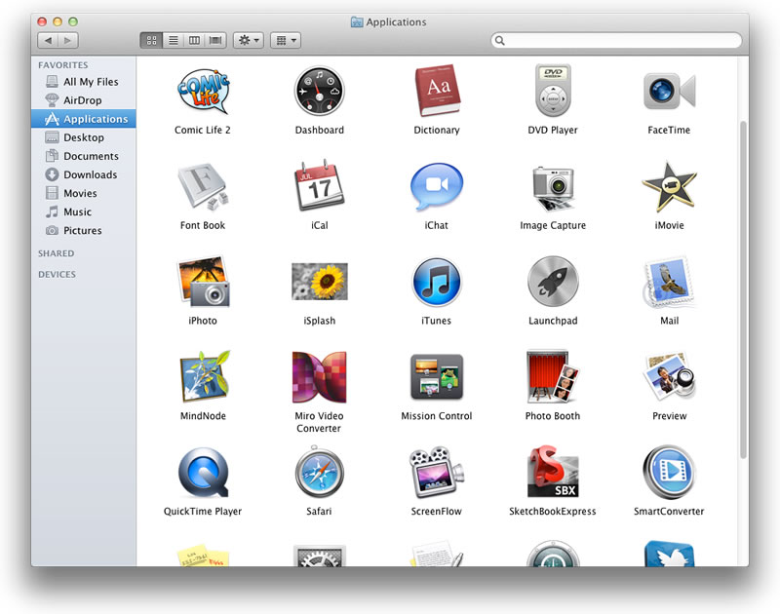This screenshot has height=614, width=780.
Task: Click the vertical scrollbar
Action: [745, 292]
